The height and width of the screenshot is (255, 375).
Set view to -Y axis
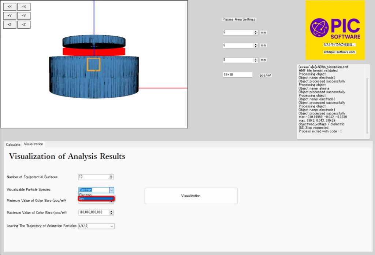click(24, 16)
